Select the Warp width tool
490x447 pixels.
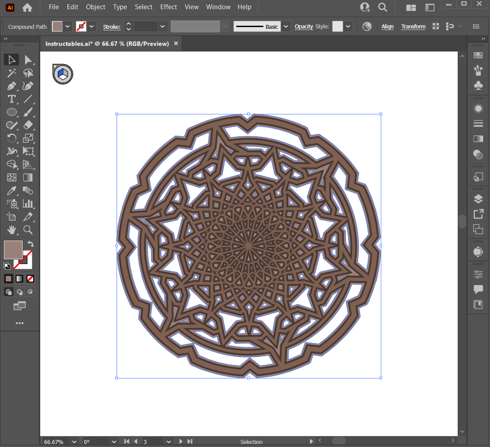click(11, 151)
